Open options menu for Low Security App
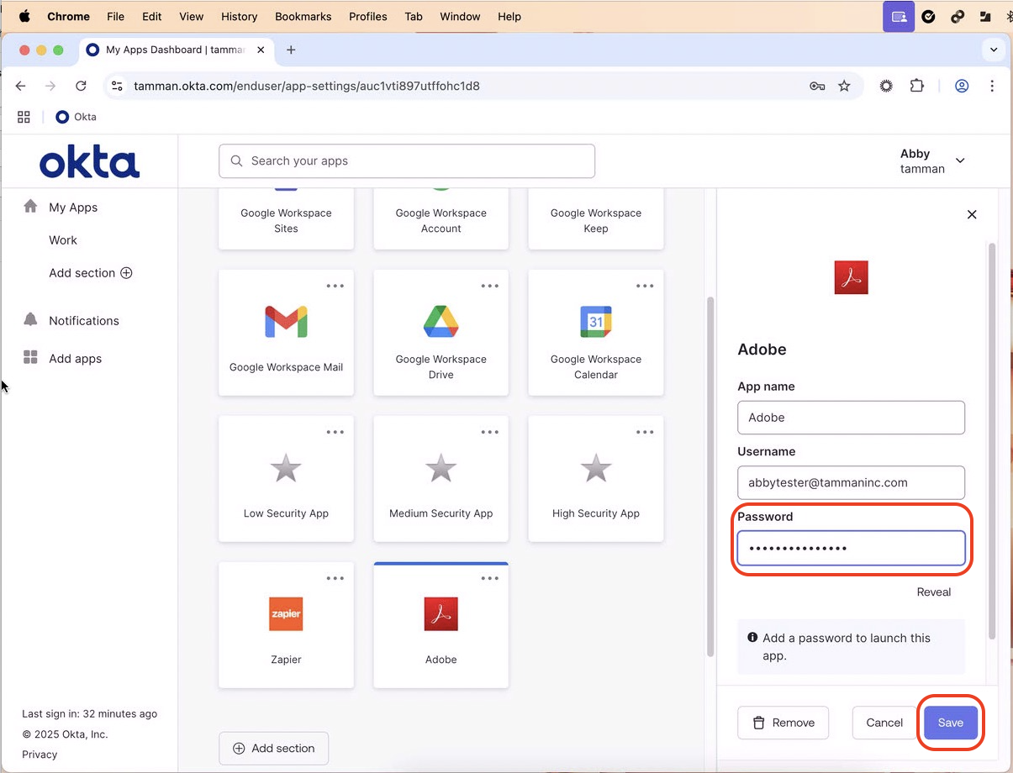1013x773 pixels. tap(335, 432)
